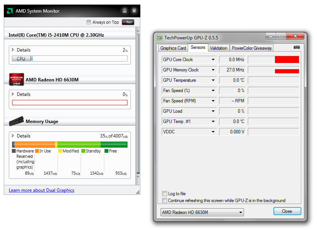Click the -- RPM fan speed value
This screenshot has height=230, width=317.
coord(232,101)
